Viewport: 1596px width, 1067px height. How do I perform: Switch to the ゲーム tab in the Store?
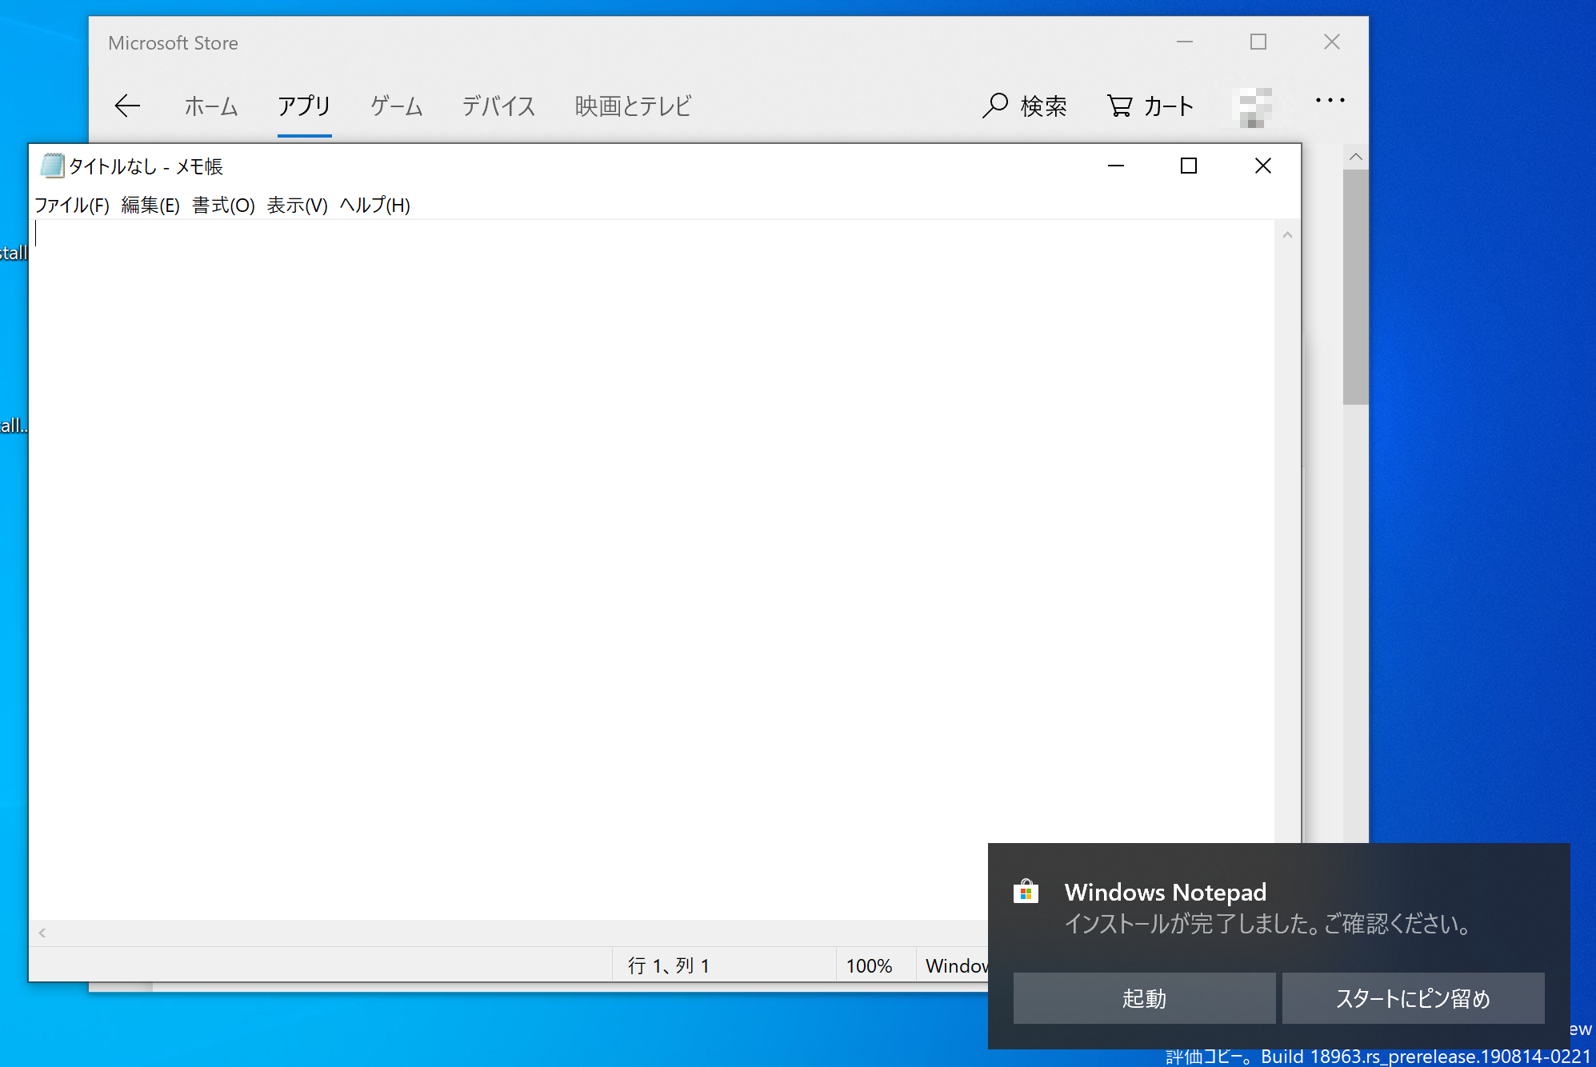click(395, 106)
